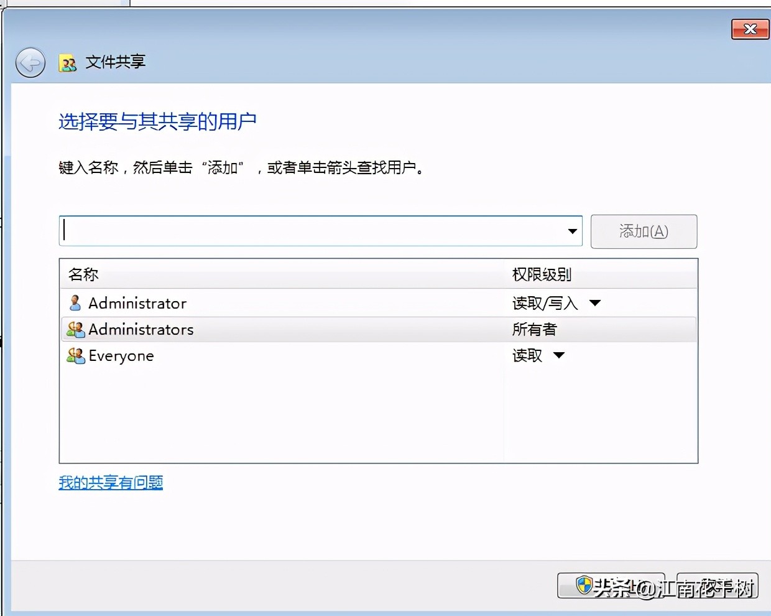Click the file sharing icon in the header
The width and height of the screenshot is (771, 616).
[x=68, y=63]
